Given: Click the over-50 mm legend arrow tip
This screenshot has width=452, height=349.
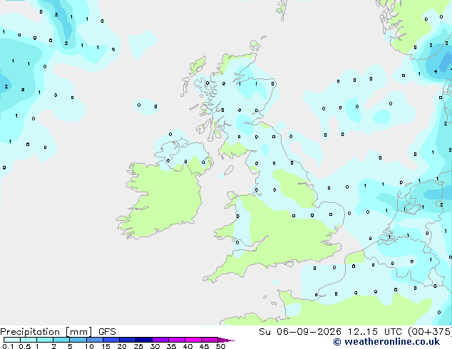Looking at the screenshot, I should (x=226, y=340).
